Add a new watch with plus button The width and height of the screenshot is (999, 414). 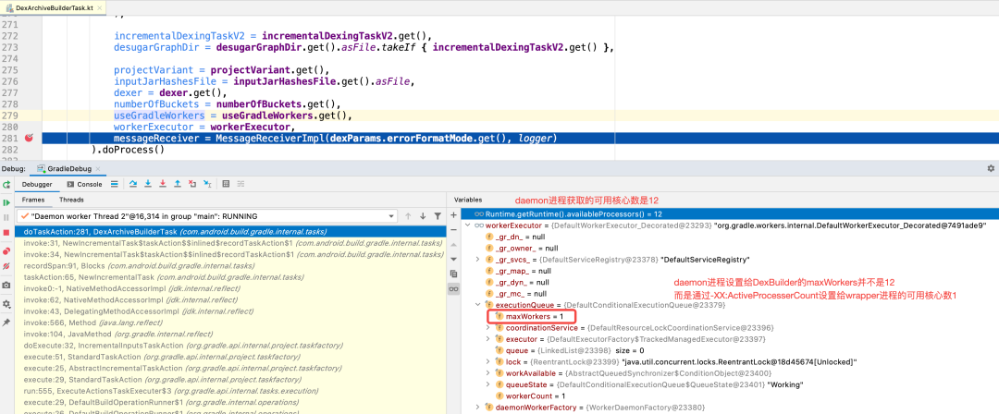pyautogui.click(x=453, y=215)
